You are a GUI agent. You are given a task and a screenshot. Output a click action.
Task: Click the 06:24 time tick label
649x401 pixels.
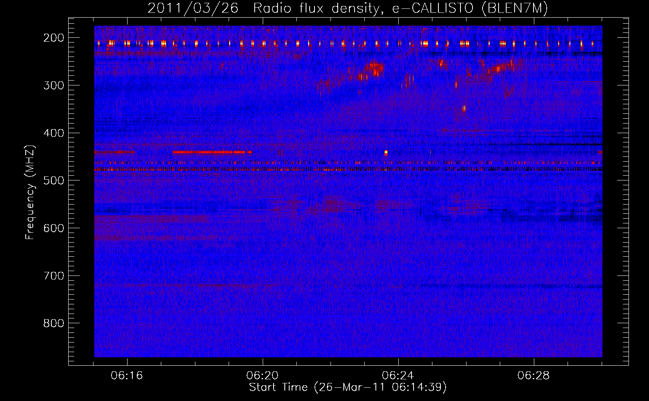click(398, 376)
